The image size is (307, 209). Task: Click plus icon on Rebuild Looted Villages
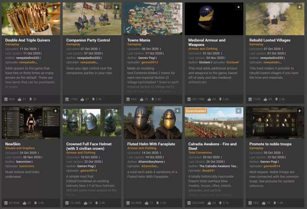pos(300,7)
